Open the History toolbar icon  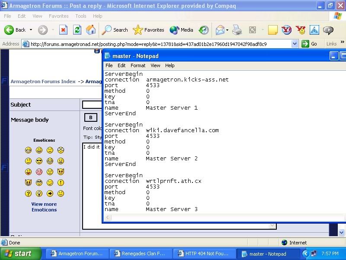tap(204, 30)
